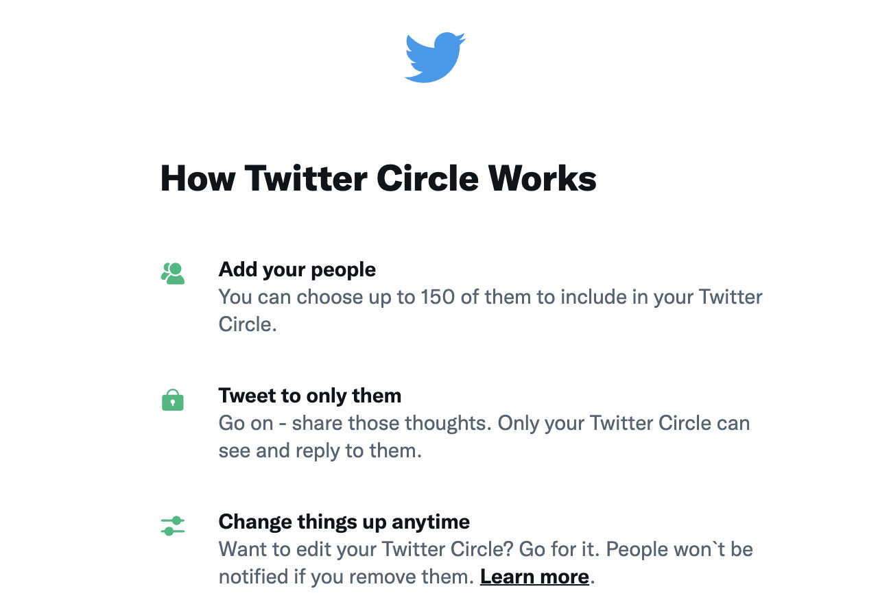Screen dimensions: 878x602
Task: Select the 'Tweet to only them' title
Action: (309, 396)
